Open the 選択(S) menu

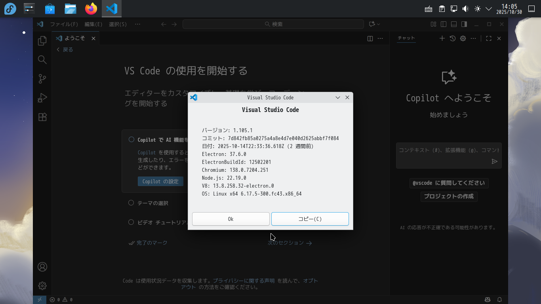point(118,24)
